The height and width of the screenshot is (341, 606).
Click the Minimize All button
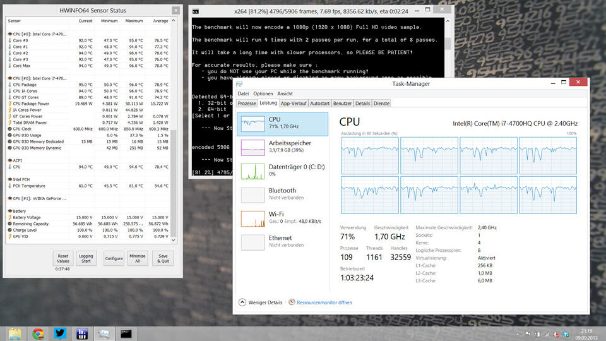coord(137,258)
